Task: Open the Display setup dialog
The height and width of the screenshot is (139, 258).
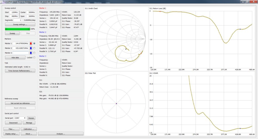Action: click(x=12, y=134)
